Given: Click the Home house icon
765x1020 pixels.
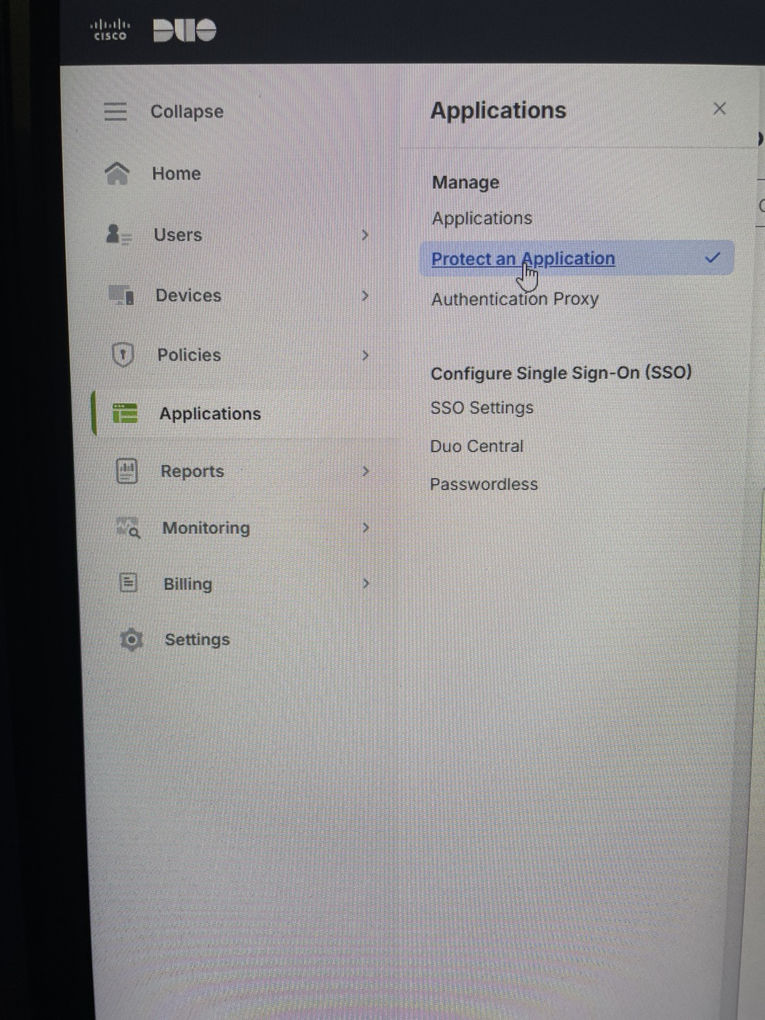Looking at the screenshot, I should pyautogui.click(x=117, y=173).
